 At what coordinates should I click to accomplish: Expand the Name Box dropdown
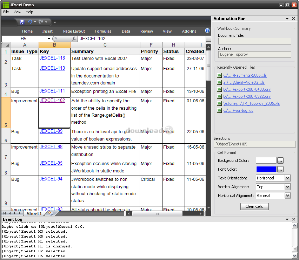pos(49,39)
